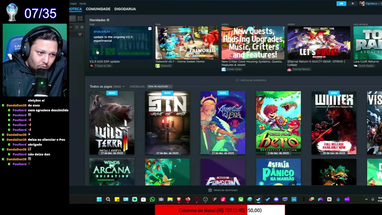Open the Novidades settings gear

(108, 20)
